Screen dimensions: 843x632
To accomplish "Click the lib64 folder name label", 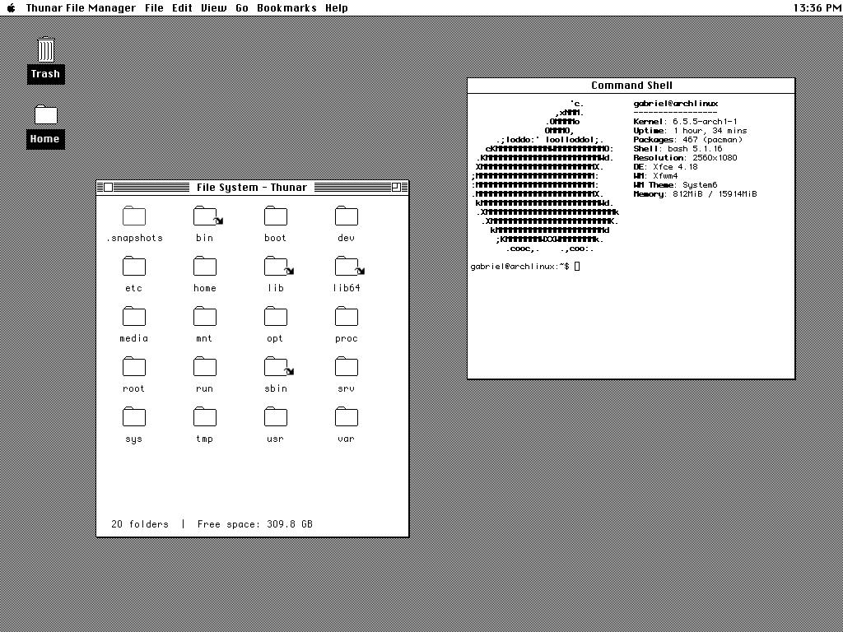I will click(x=347, y=288).
